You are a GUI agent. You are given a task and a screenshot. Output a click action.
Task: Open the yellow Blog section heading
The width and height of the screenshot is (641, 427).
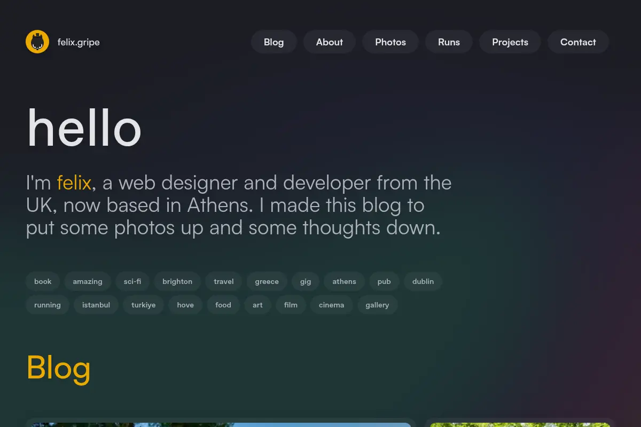(x=58, y=368)
